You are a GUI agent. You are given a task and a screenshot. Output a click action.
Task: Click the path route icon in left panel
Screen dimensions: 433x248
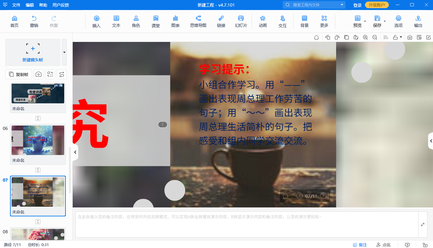tap(62, 74)
